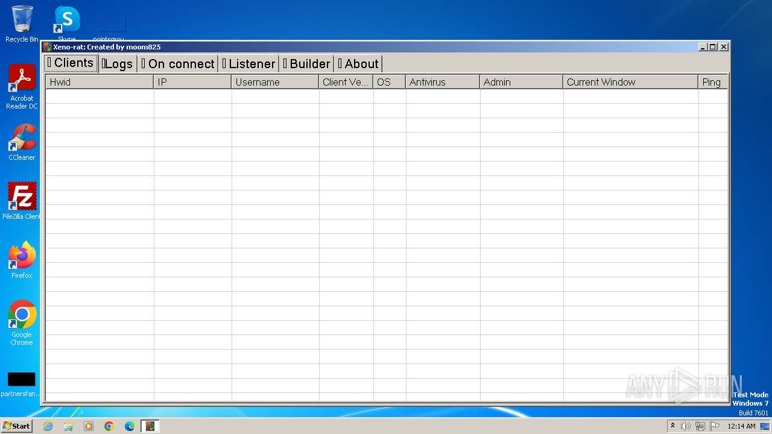Image resolution: width=772 pixels, height=434 pixels.
Task: Click the OS column header
Action: 389,82
